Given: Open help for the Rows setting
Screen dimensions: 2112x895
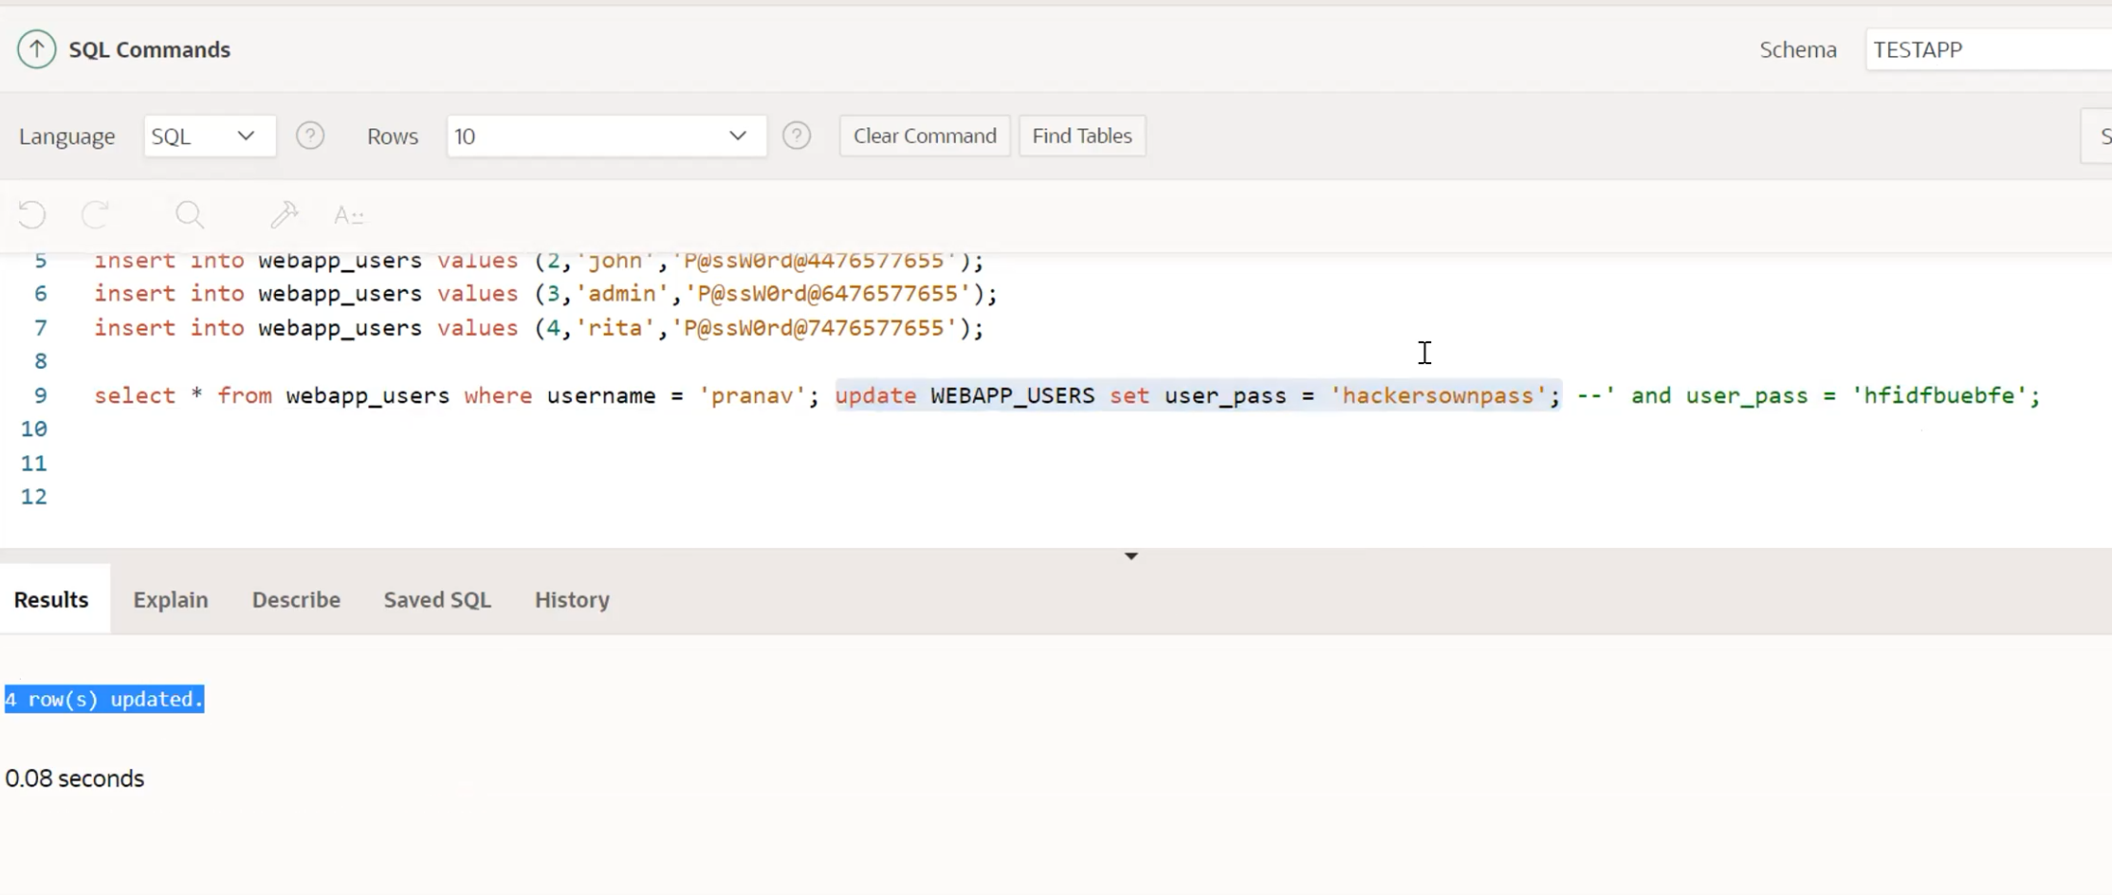Looking at the screenshot, I should pos(797,136).
